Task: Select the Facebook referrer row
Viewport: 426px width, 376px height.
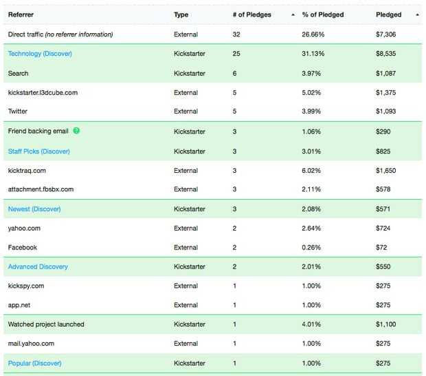Action: [23, 247]
